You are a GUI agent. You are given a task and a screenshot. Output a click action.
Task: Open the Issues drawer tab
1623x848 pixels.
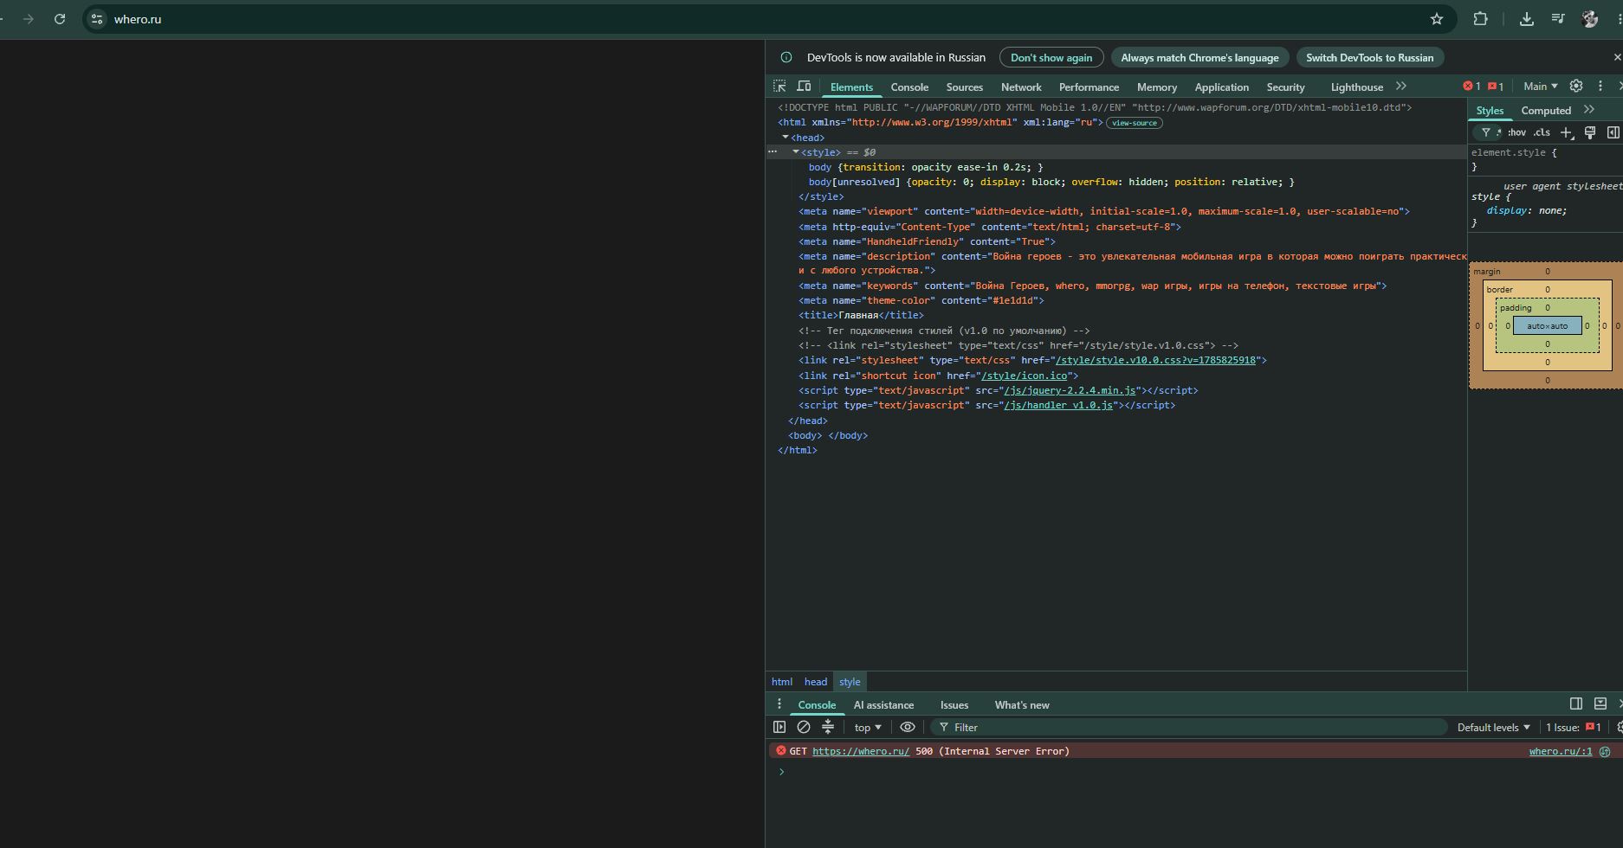954,704
